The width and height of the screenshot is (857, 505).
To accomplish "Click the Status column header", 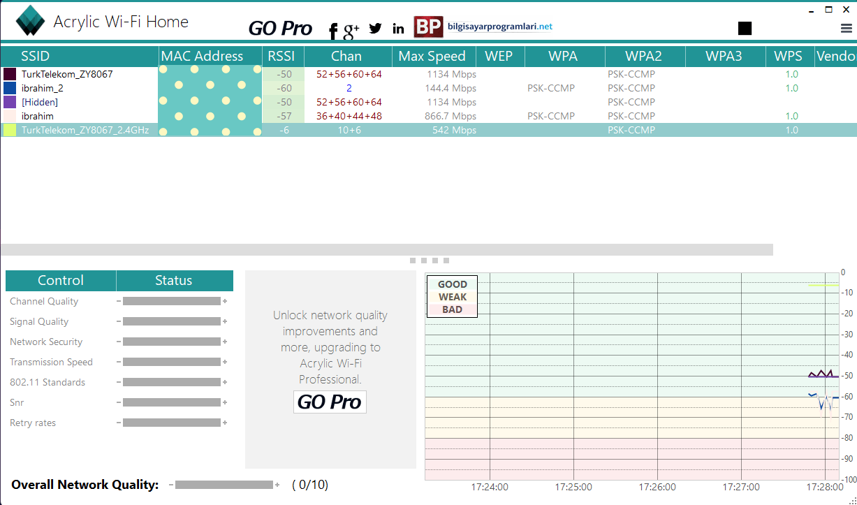I will coord(174,280).
